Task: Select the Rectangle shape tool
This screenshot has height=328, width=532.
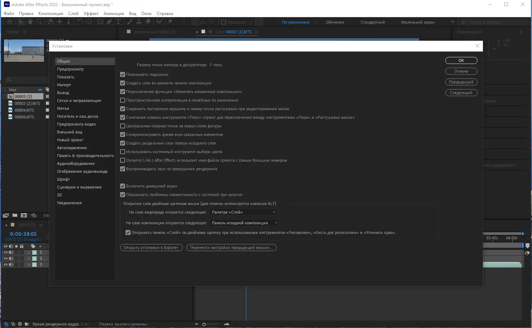Action: [100, 22]
